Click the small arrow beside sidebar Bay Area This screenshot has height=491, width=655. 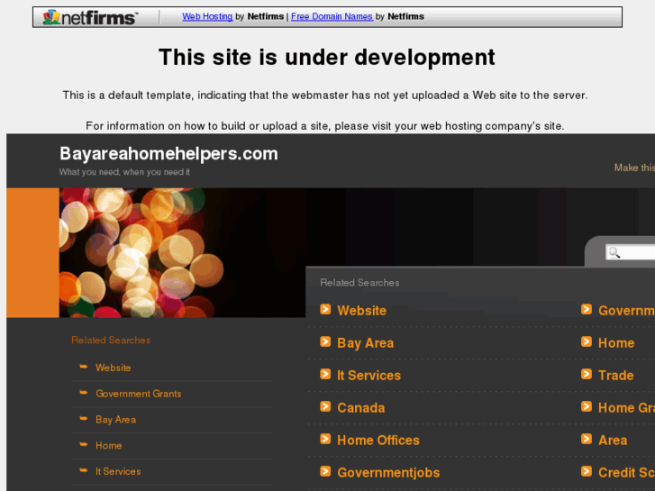[x=84, y=418]
